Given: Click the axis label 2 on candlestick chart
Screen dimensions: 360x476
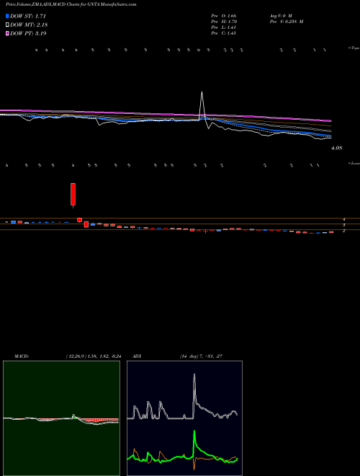Looking at the screenshot, I should point(344,231).
